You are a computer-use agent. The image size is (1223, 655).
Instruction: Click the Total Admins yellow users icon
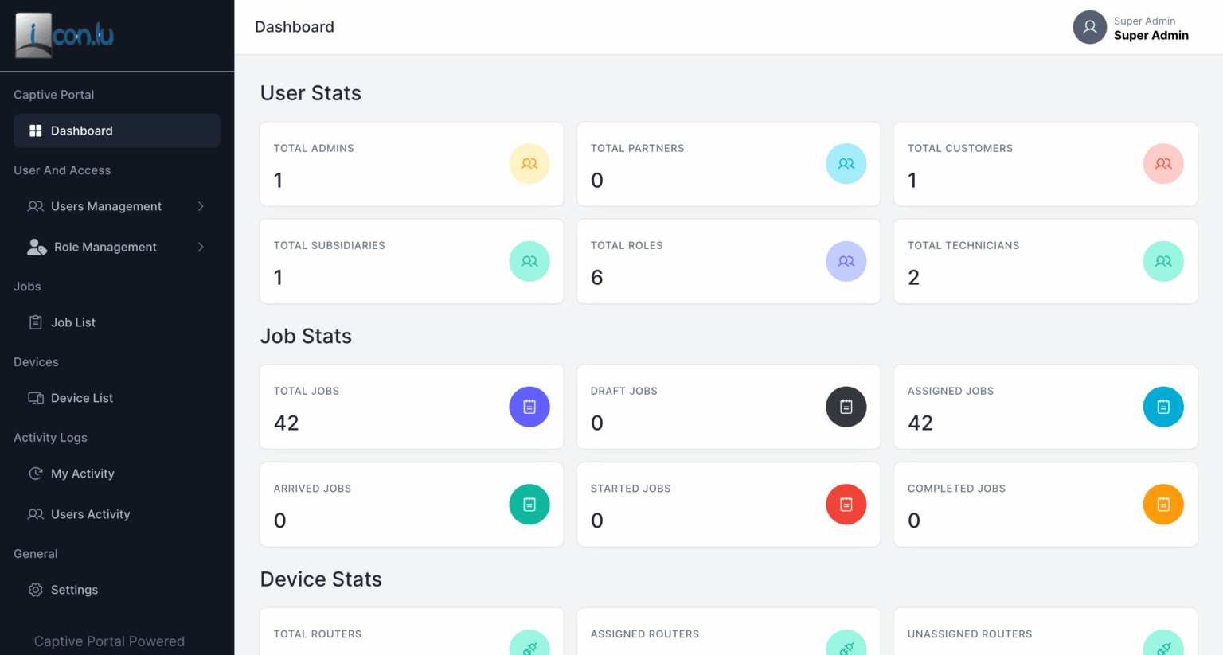(529, 164)
